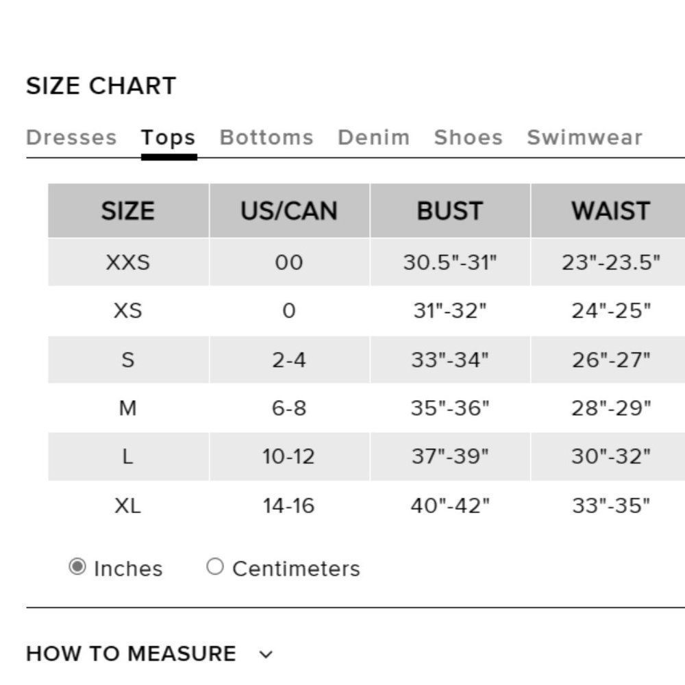The height and width of the screenshot is (685, 685).
Task: Click the size M row in the table
Action: pyautogui.click(x=130, y=408)
